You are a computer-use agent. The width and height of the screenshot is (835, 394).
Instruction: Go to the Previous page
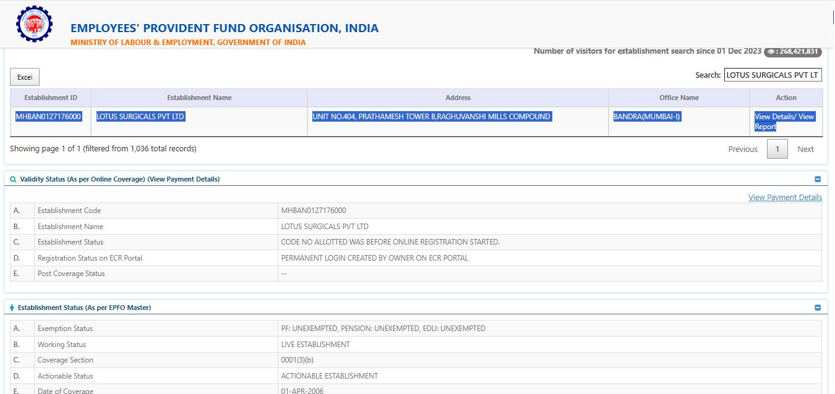[742, 149]
